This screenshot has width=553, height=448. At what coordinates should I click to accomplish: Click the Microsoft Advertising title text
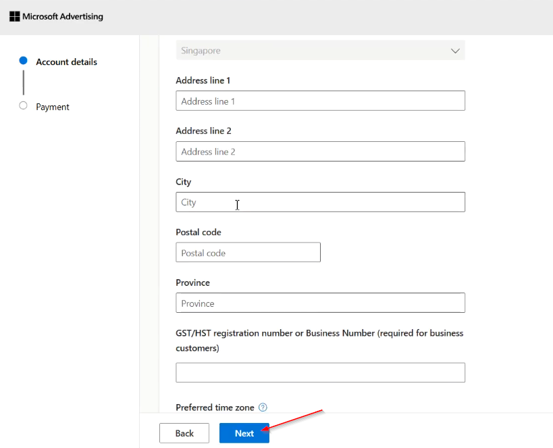point(63,16)
